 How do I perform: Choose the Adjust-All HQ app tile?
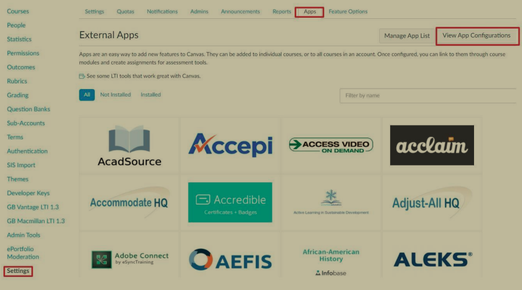point(432,203)
